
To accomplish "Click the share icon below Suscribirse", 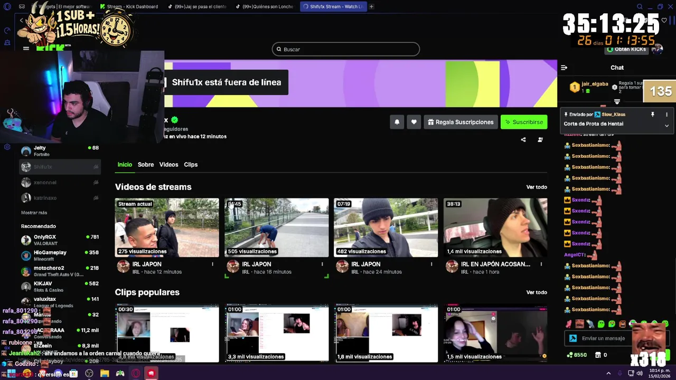I will point(523,140).
